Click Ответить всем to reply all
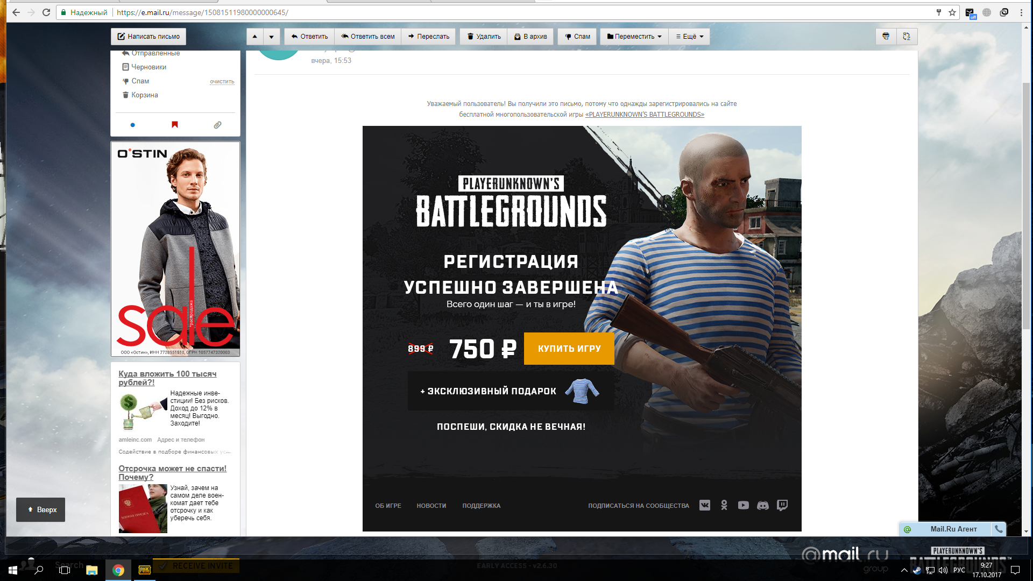The width and height of the screenshot is (1033, 581). 368,37
